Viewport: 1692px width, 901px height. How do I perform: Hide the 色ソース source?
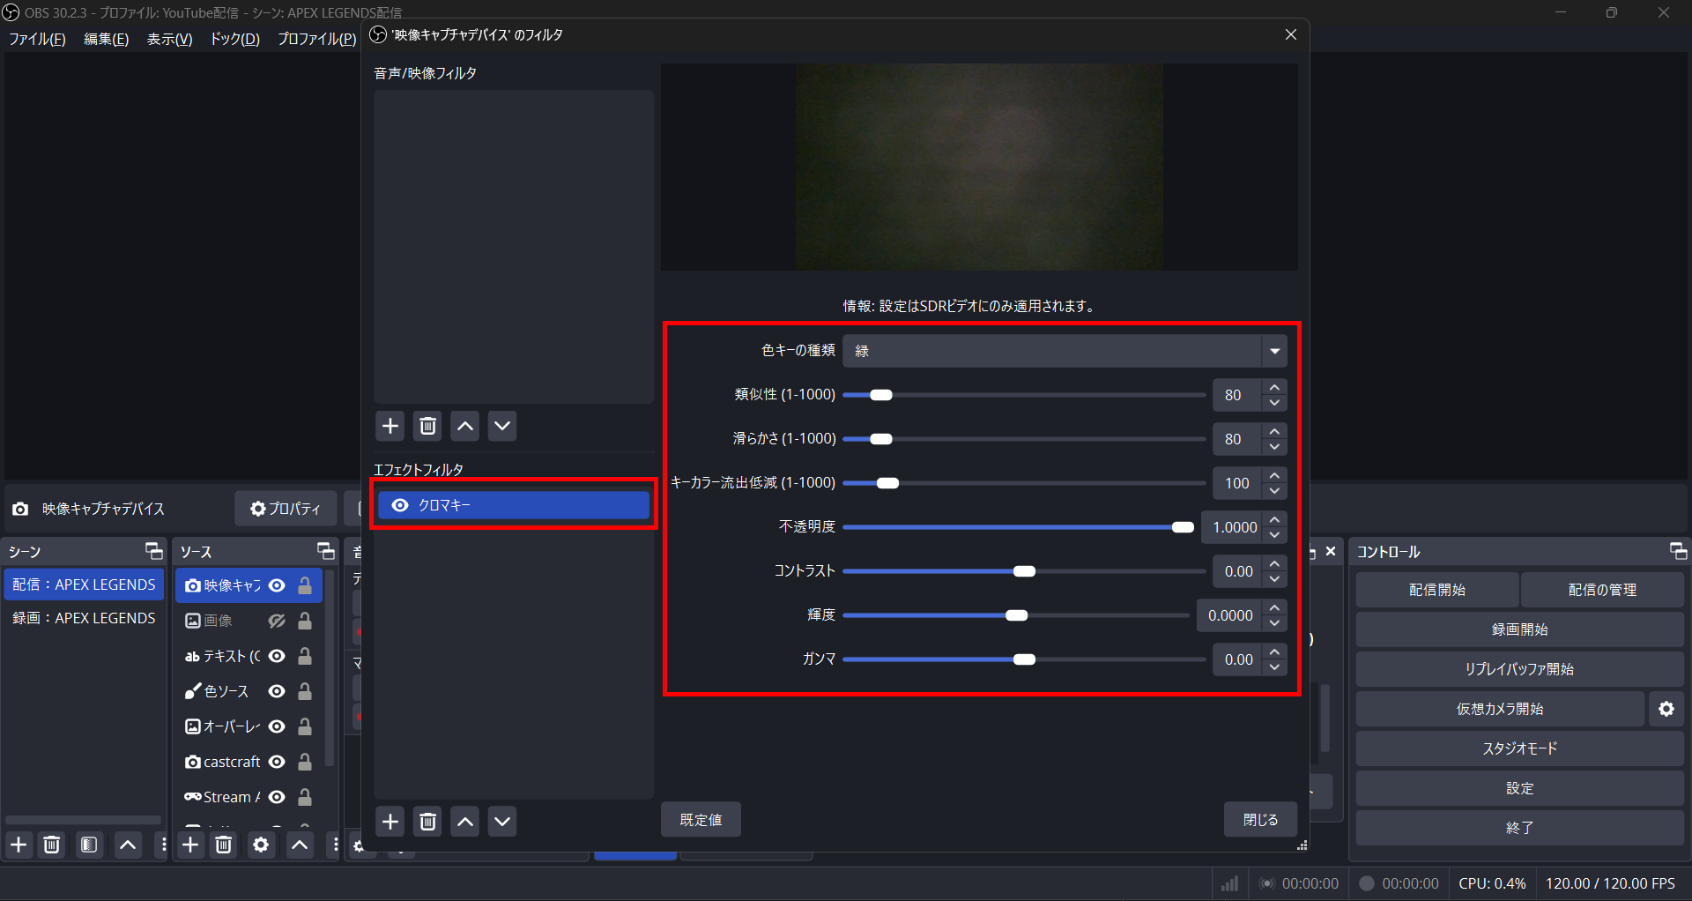tap(277, 691)
